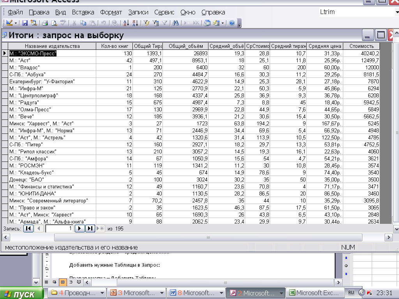Click the Undo arrow icon

(103, 23)
